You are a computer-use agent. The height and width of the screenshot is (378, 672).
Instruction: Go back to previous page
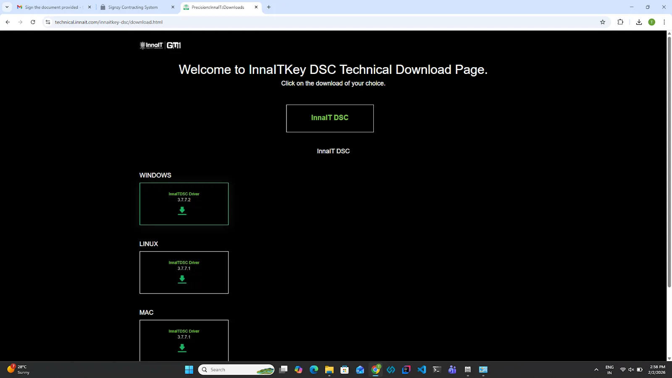tap(8, 22)
